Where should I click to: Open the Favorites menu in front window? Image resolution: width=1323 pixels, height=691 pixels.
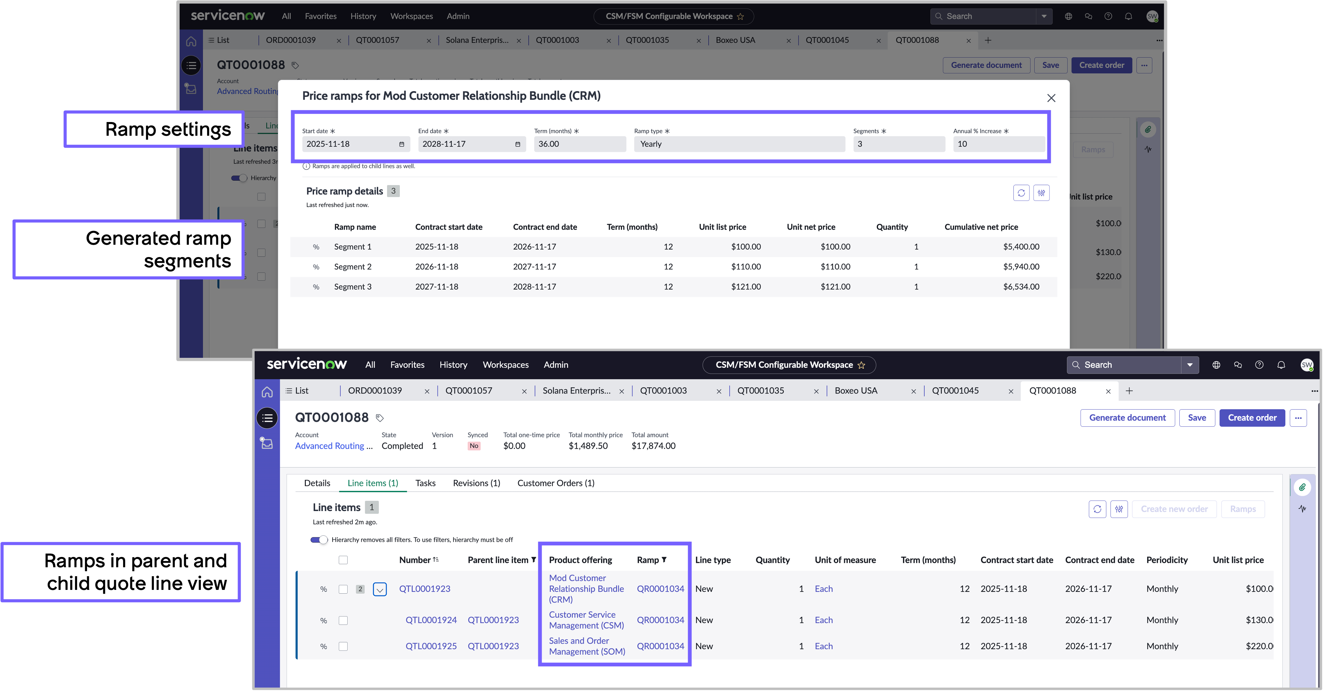(x=407, y=365)
